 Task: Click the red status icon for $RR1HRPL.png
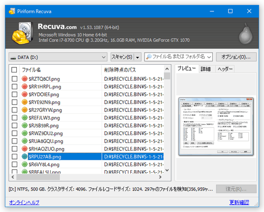pyautogui.click(x=25, y=87)
